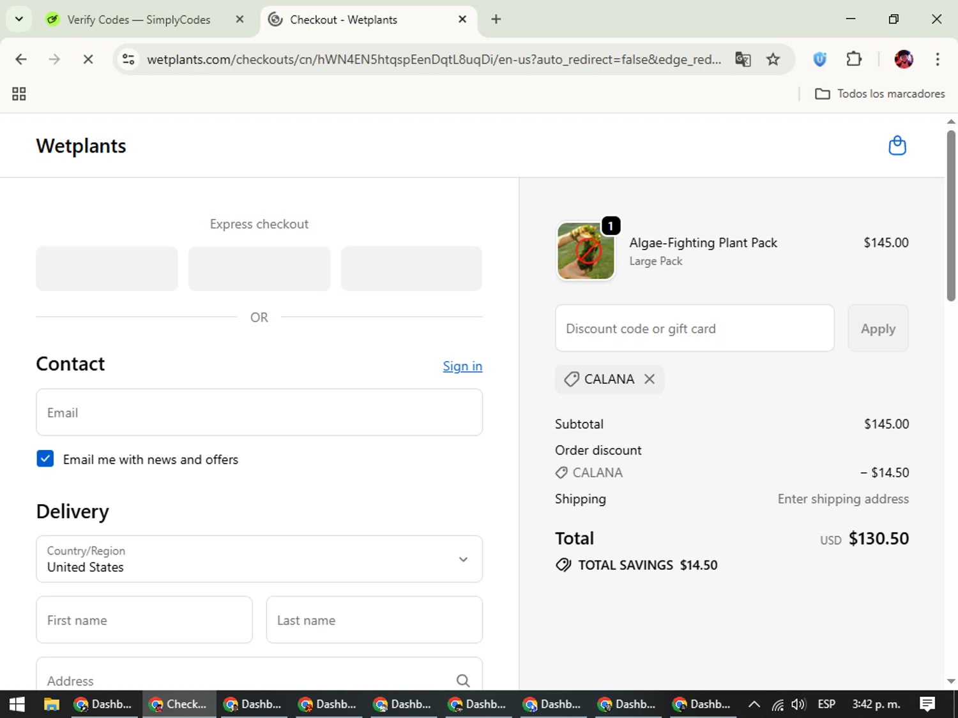Focus the First name field
Screen dimensions: 958x718
pyautogui.click(x=144, y=620)
